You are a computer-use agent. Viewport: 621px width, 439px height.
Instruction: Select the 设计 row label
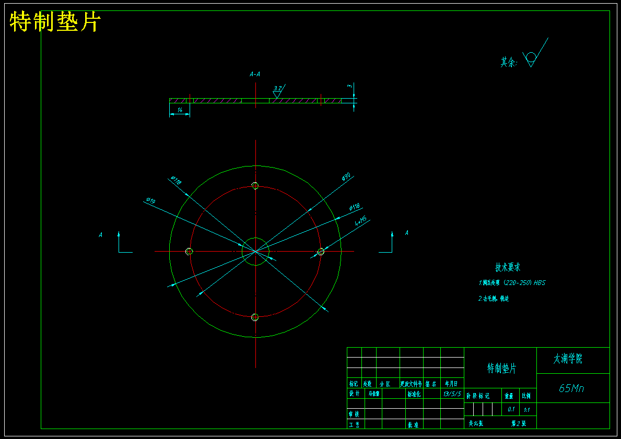click(x=354, y=394)
